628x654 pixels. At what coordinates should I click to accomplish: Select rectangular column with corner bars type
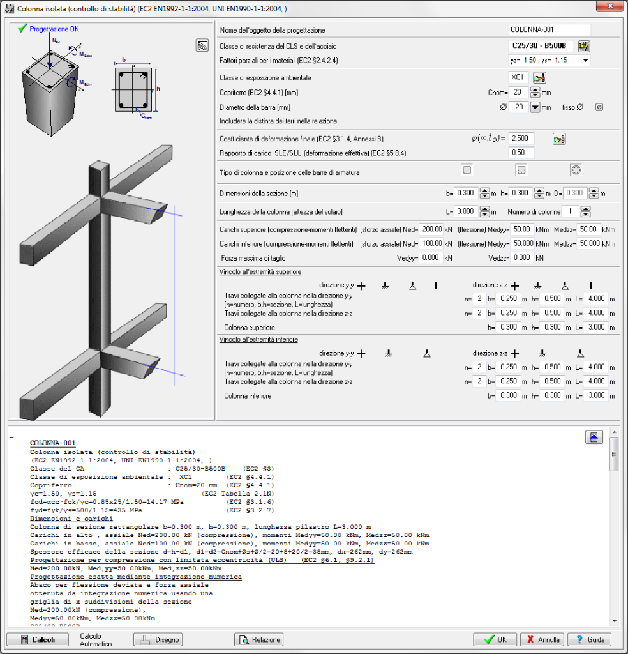pos(467,170)
